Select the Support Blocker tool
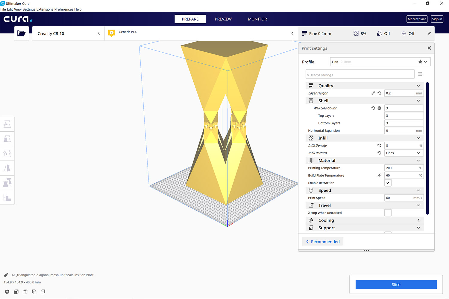The image size is (449, 299). 7,197
